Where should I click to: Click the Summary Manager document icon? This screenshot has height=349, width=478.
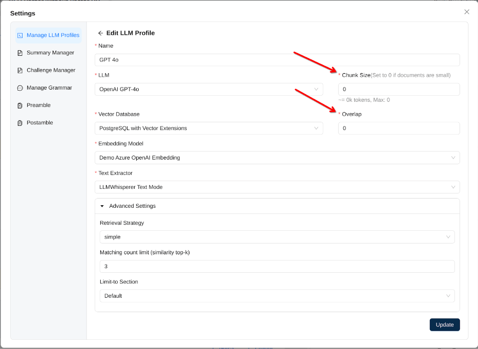click(20, 53)
